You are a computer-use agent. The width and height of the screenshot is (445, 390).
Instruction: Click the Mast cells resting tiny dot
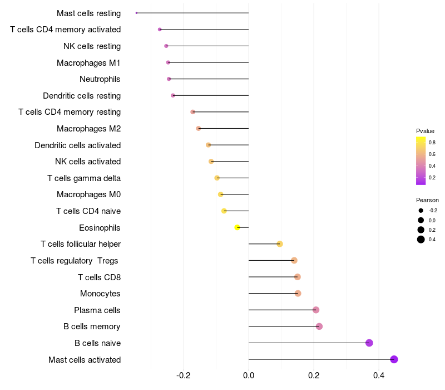click(136, 13)
